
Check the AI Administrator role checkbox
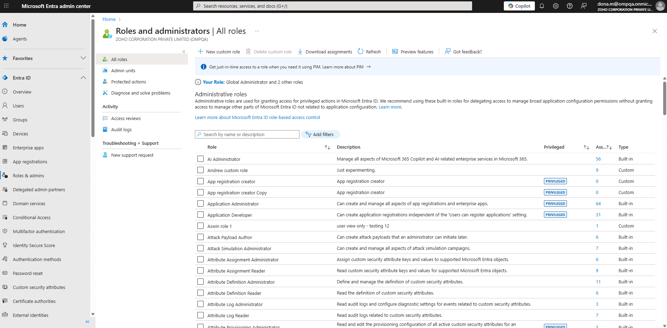coord(200,159)
